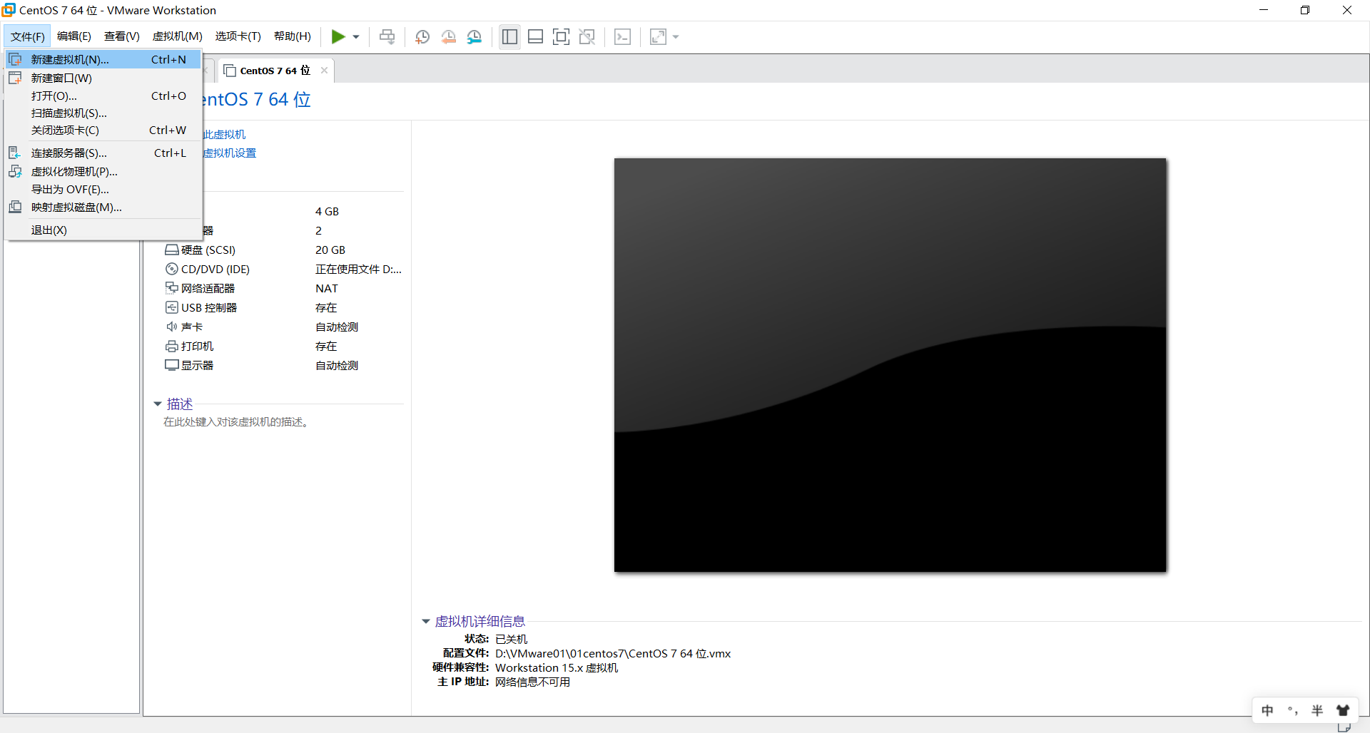
Task: Enter full screen mode icon
Action: pyautogui.click(x=561, y=36)
